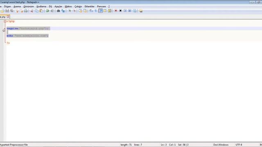This screenshot has height=147, width=262.
Task: Click the Close All documents toolbar icon
Action: 21,11
